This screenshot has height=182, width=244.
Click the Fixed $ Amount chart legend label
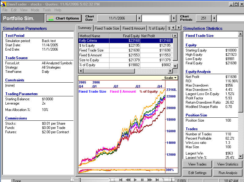point(123,91)
